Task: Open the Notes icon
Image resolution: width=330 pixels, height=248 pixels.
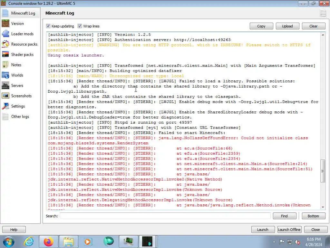Action: [5, 65]
